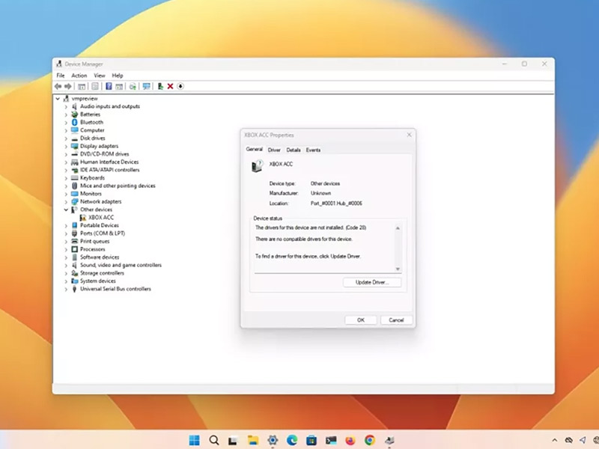Click the Disable device down-arrow toolbar icon
599x449 pixels.
[x=180, y=86]
